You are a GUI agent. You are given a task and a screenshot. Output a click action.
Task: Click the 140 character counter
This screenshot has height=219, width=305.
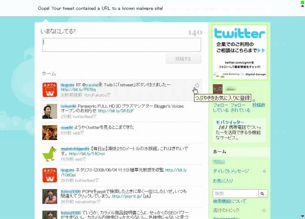[195, 32]
